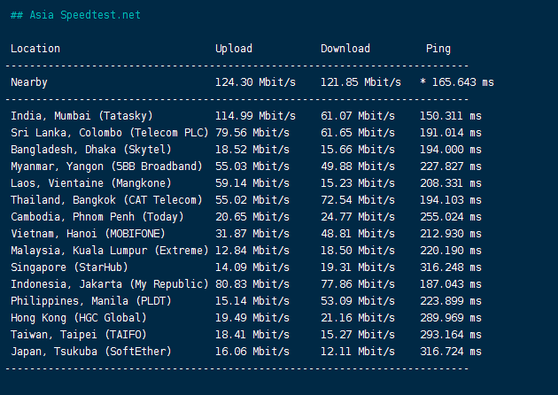Click the Ping column header
The image size is (558, 395).
tap(438, 49)
